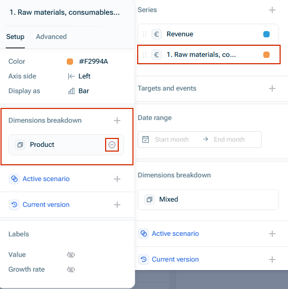This screenshot has width=288, height=289.
Task: Toggle Growth rate label visibility
Action: (71, 270)
